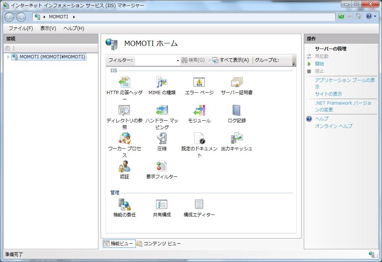Image resolution: width=382 pixels, height=262 pixels.
Task: Open HTTP 応答ヘッダー feature icon
Action: click(x=125, y=82)
